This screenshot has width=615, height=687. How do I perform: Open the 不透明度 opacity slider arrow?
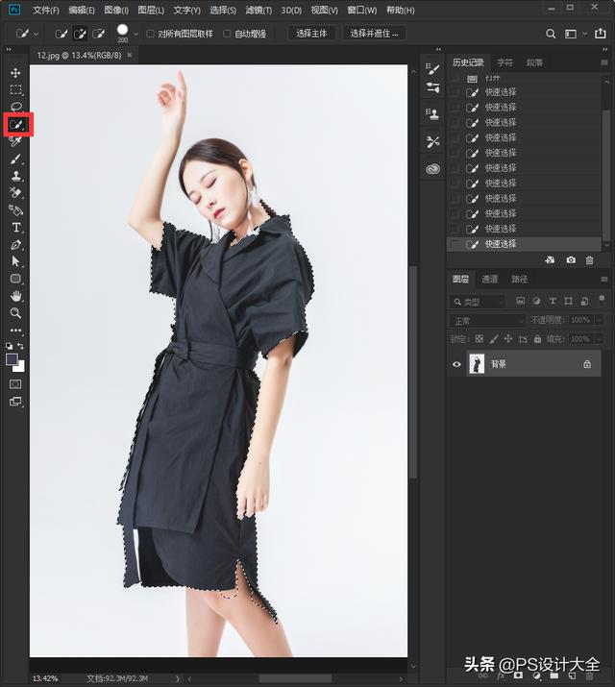click(600, 320)
